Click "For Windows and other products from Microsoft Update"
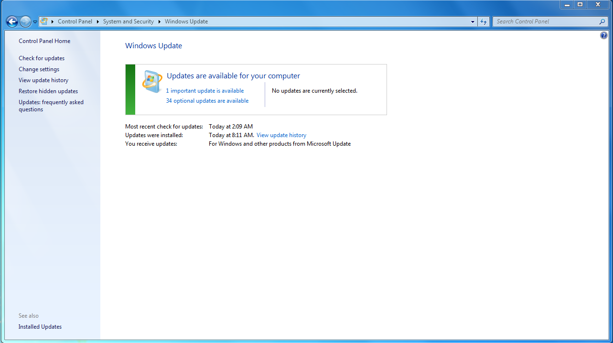Viewport: 613px width, 343px height. pos(280,144)
